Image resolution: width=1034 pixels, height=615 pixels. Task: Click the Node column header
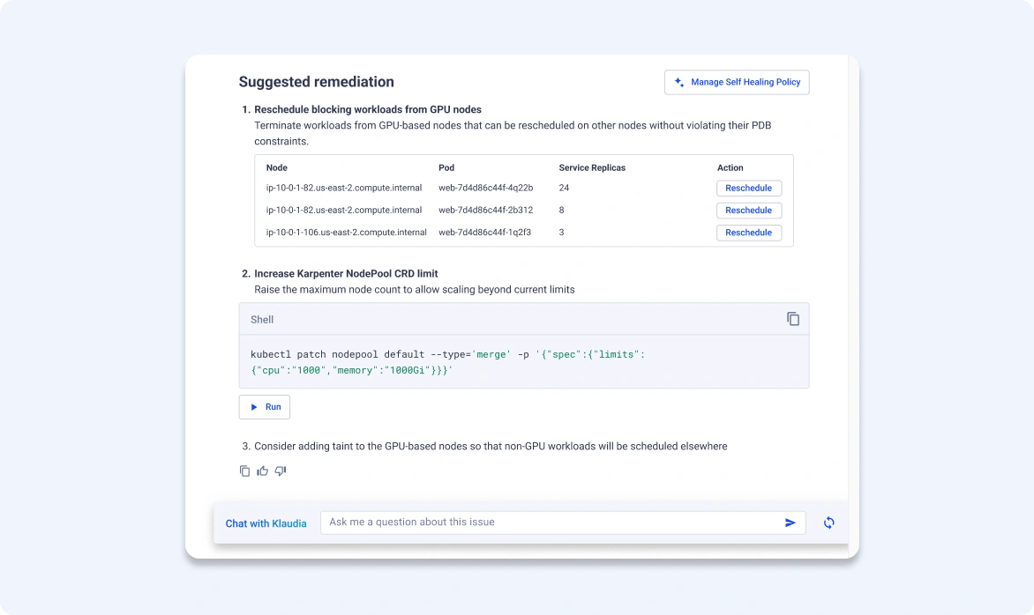(277, 167)
